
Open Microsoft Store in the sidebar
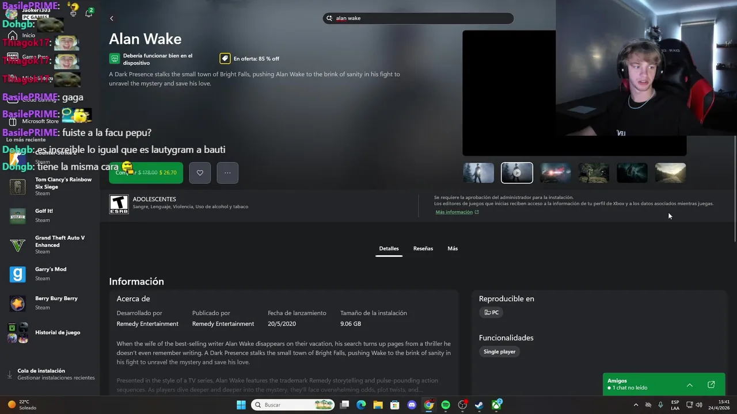(x=35, y=121)
